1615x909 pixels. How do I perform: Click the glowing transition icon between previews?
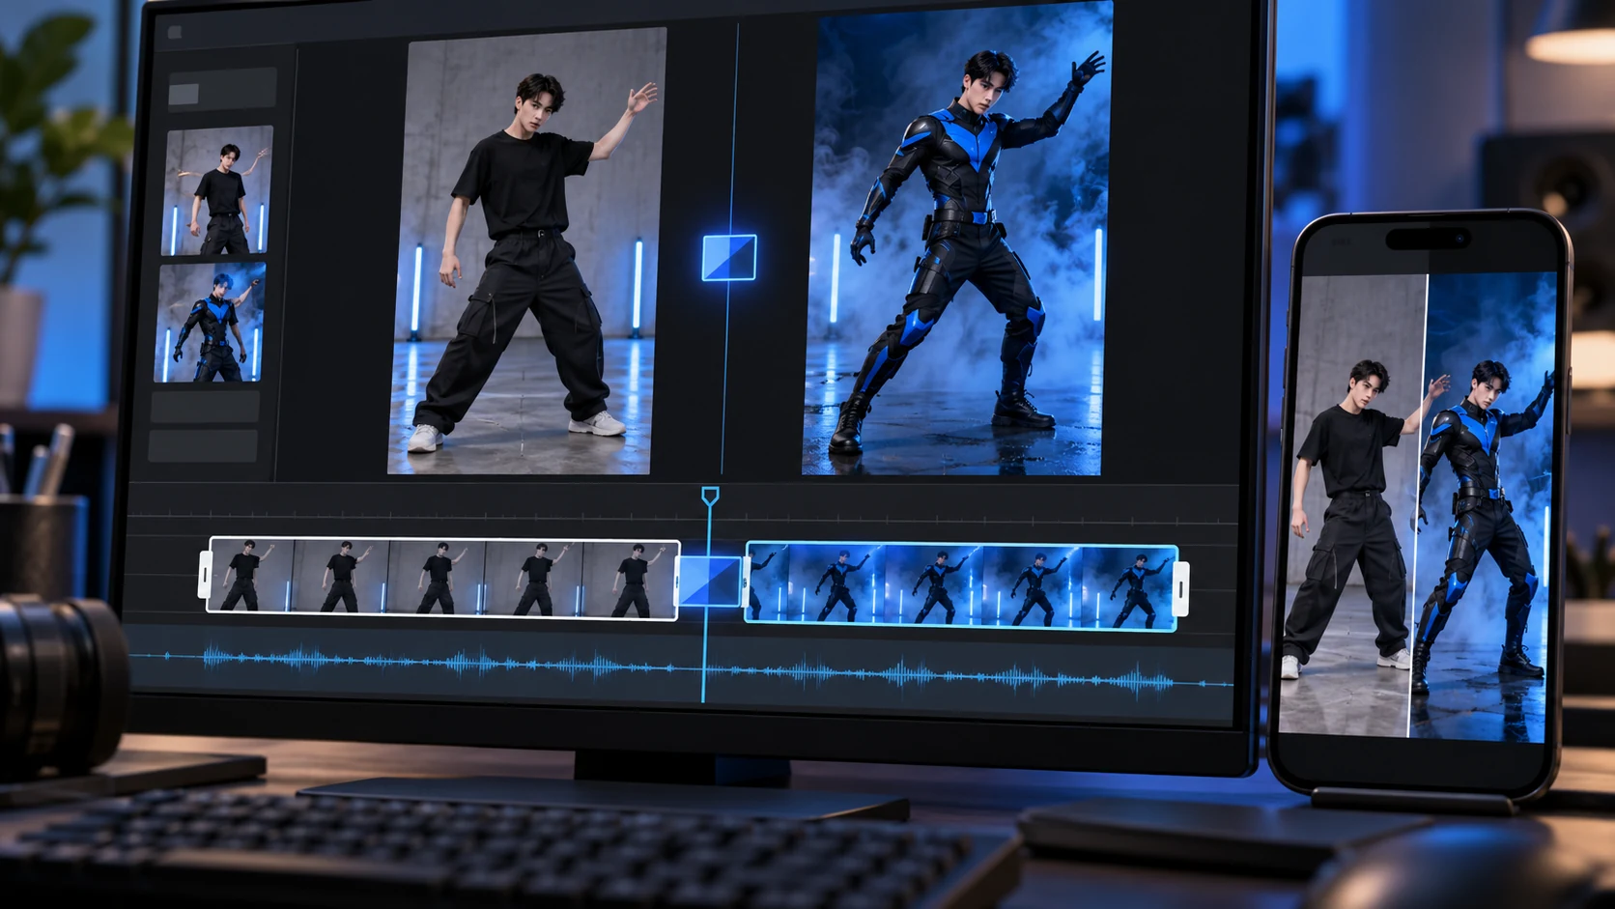(729, 258)
